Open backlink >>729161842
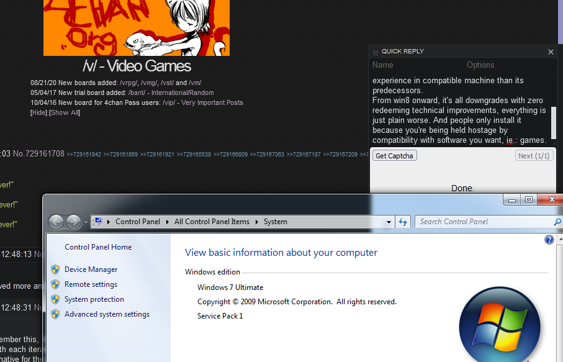 (84, 155)
